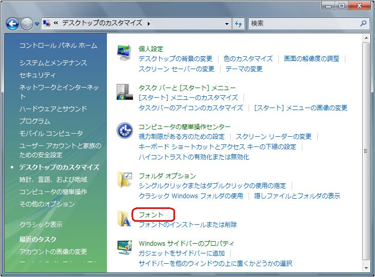
Task: Open 画面の解像度の調整 link
Action: point(312,59)
